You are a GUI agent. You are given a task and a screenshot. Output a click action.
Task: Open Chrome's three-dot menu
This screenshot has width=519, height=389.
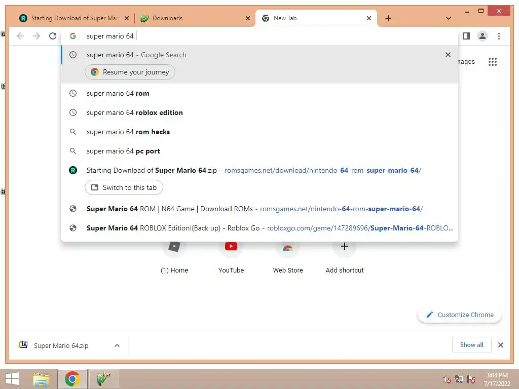pyautogui.click(x=499, y=36)
